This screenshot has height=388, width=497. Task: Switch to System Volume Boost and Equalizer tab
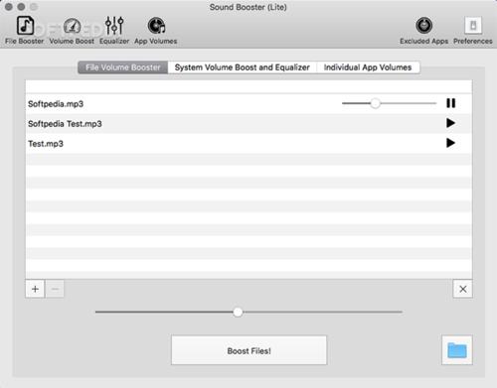[243, 67]
